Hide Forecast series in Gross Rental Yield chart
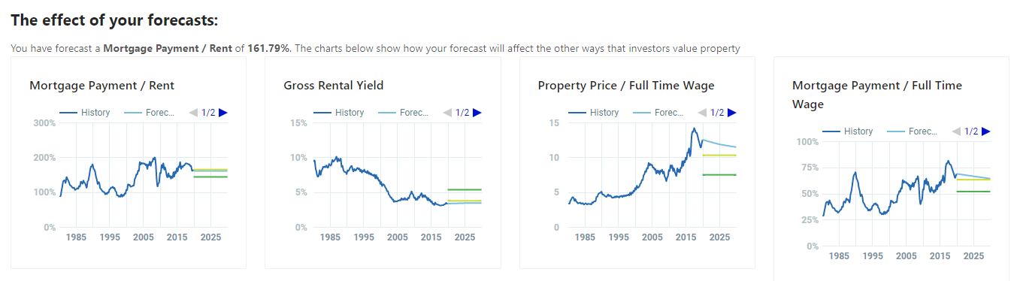This screenshot has width=1017, height=281. pyautogui.click(x=403, y=113)
